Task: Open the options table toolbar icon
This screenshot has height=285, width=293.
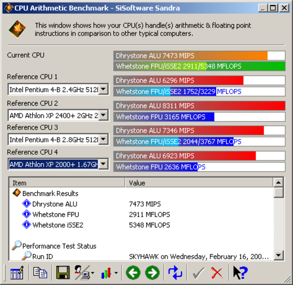Action: [x=17, y=273]
